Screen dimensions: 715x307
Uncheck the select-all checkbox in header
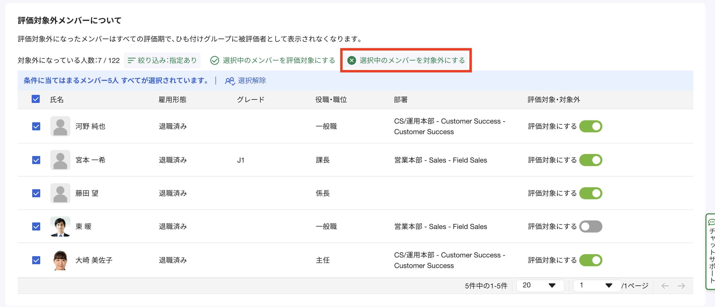point(36,99)
